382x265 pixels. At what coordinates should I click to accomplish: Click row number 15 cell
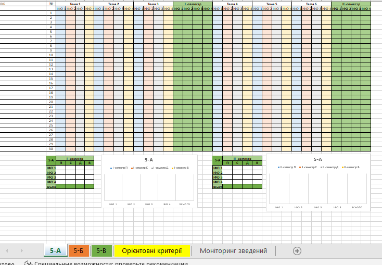tap(51, 79)
